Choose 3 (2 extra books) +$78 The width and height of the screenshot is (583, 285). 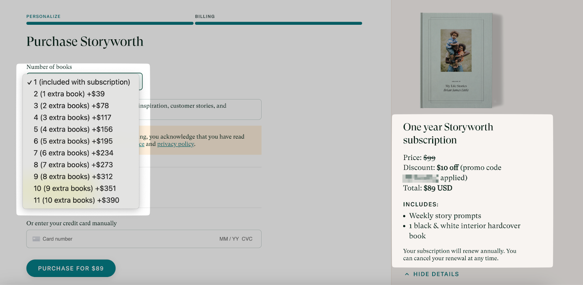pyautogui.click(x=71, y=106)
